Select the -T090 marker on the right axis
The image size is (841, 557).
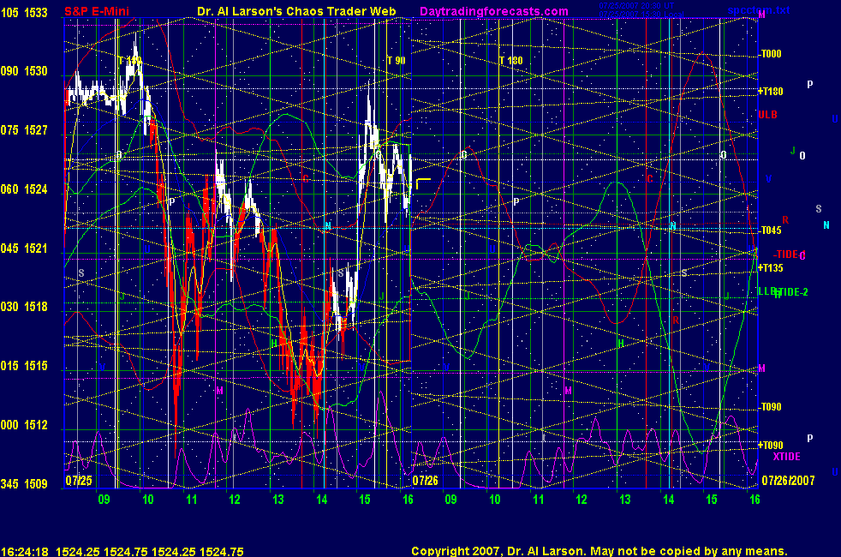(x=770, y=407)
